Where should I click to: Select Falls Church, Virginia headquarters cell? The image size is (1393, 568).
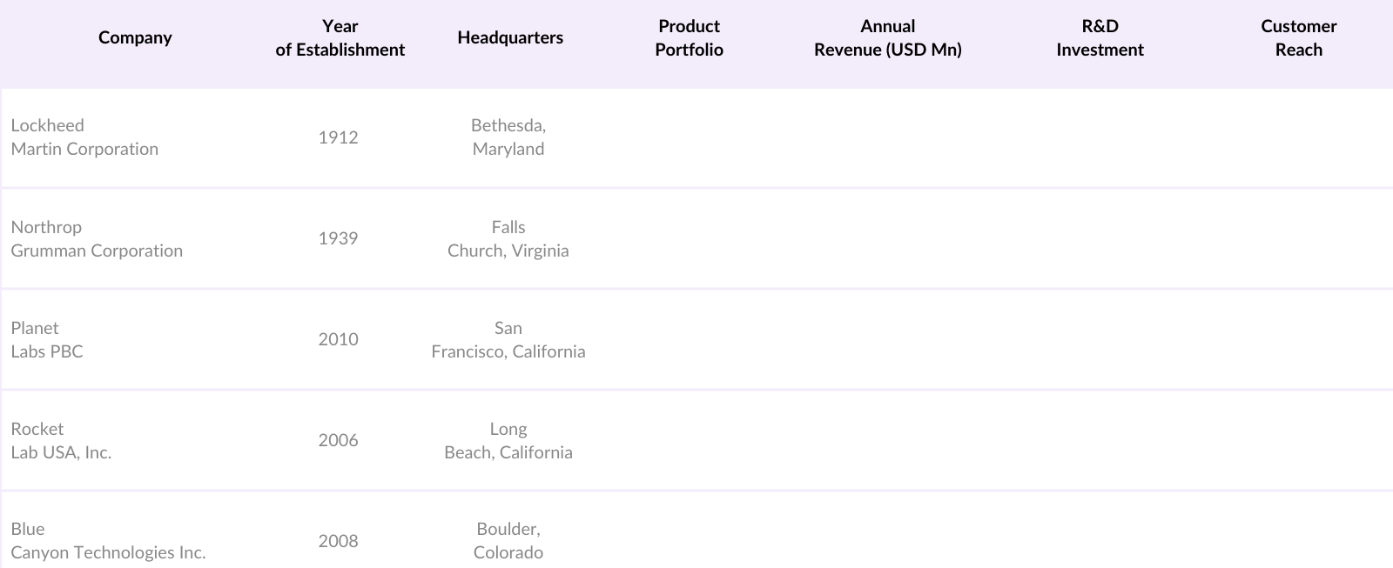508,238
